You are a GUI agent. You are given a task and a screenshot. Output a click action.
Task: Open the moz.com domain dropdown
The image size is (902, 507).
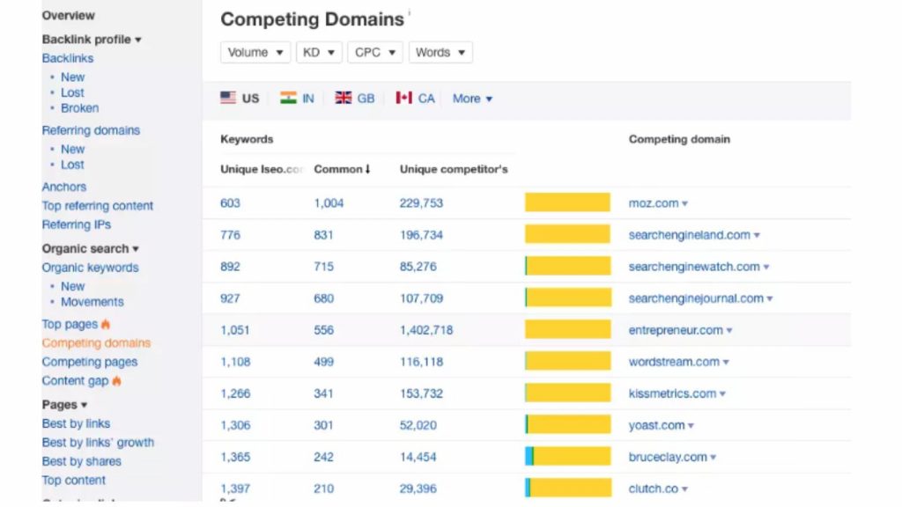684,203
